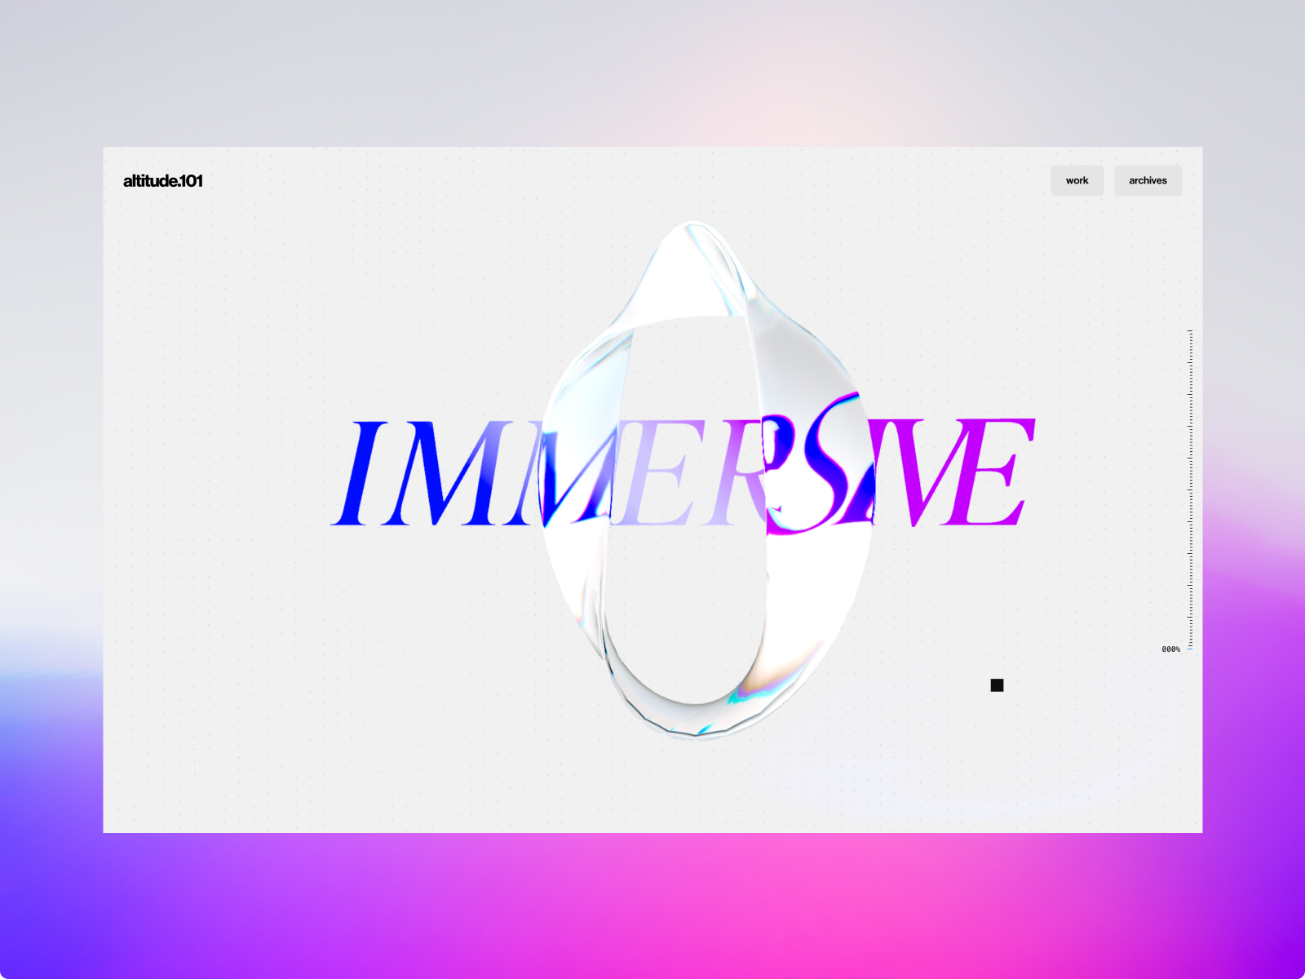Image resolution: width=1305 pixels, height=979 pixels.
Task: Click the distorted S inside the glass ring
Action: [x=816, y=465]
